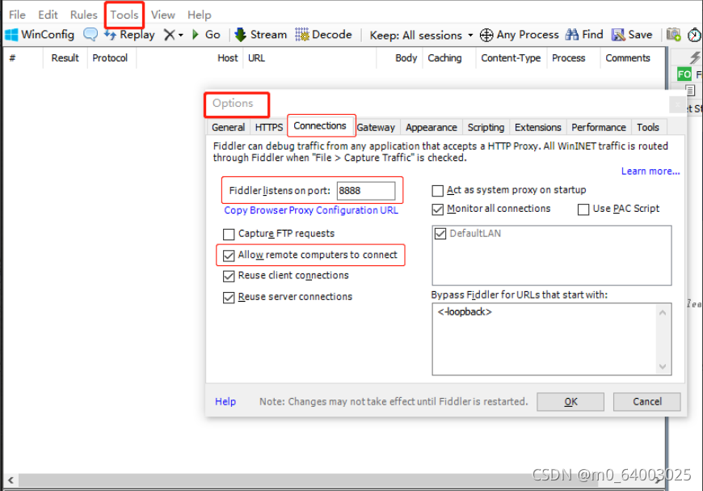
Task: Open the File menu
Action: (x=17, y=15)
